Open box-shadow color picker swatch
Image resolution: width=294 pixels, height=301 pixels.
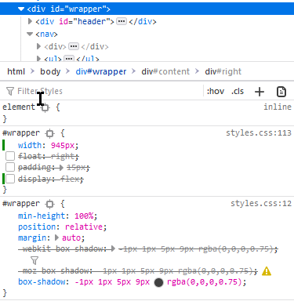(x=158, y=282)
